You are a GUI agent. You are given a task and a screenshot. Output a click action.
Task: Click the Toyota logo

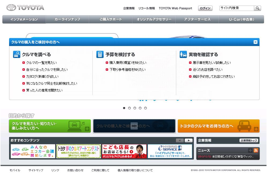(25, 8)
